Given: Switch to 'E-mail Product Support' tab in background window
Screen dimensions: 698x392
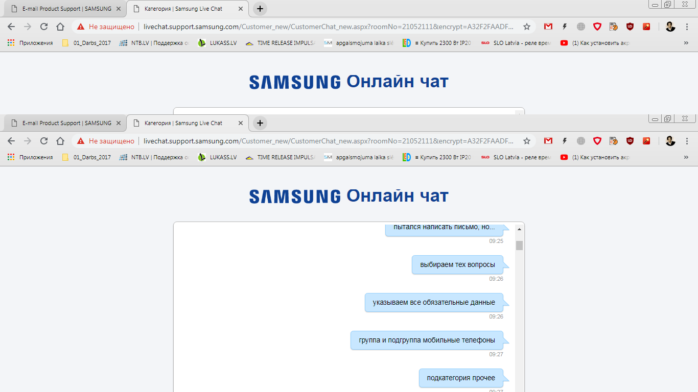Looking at the screenshot, I should (x=65, y=9).
